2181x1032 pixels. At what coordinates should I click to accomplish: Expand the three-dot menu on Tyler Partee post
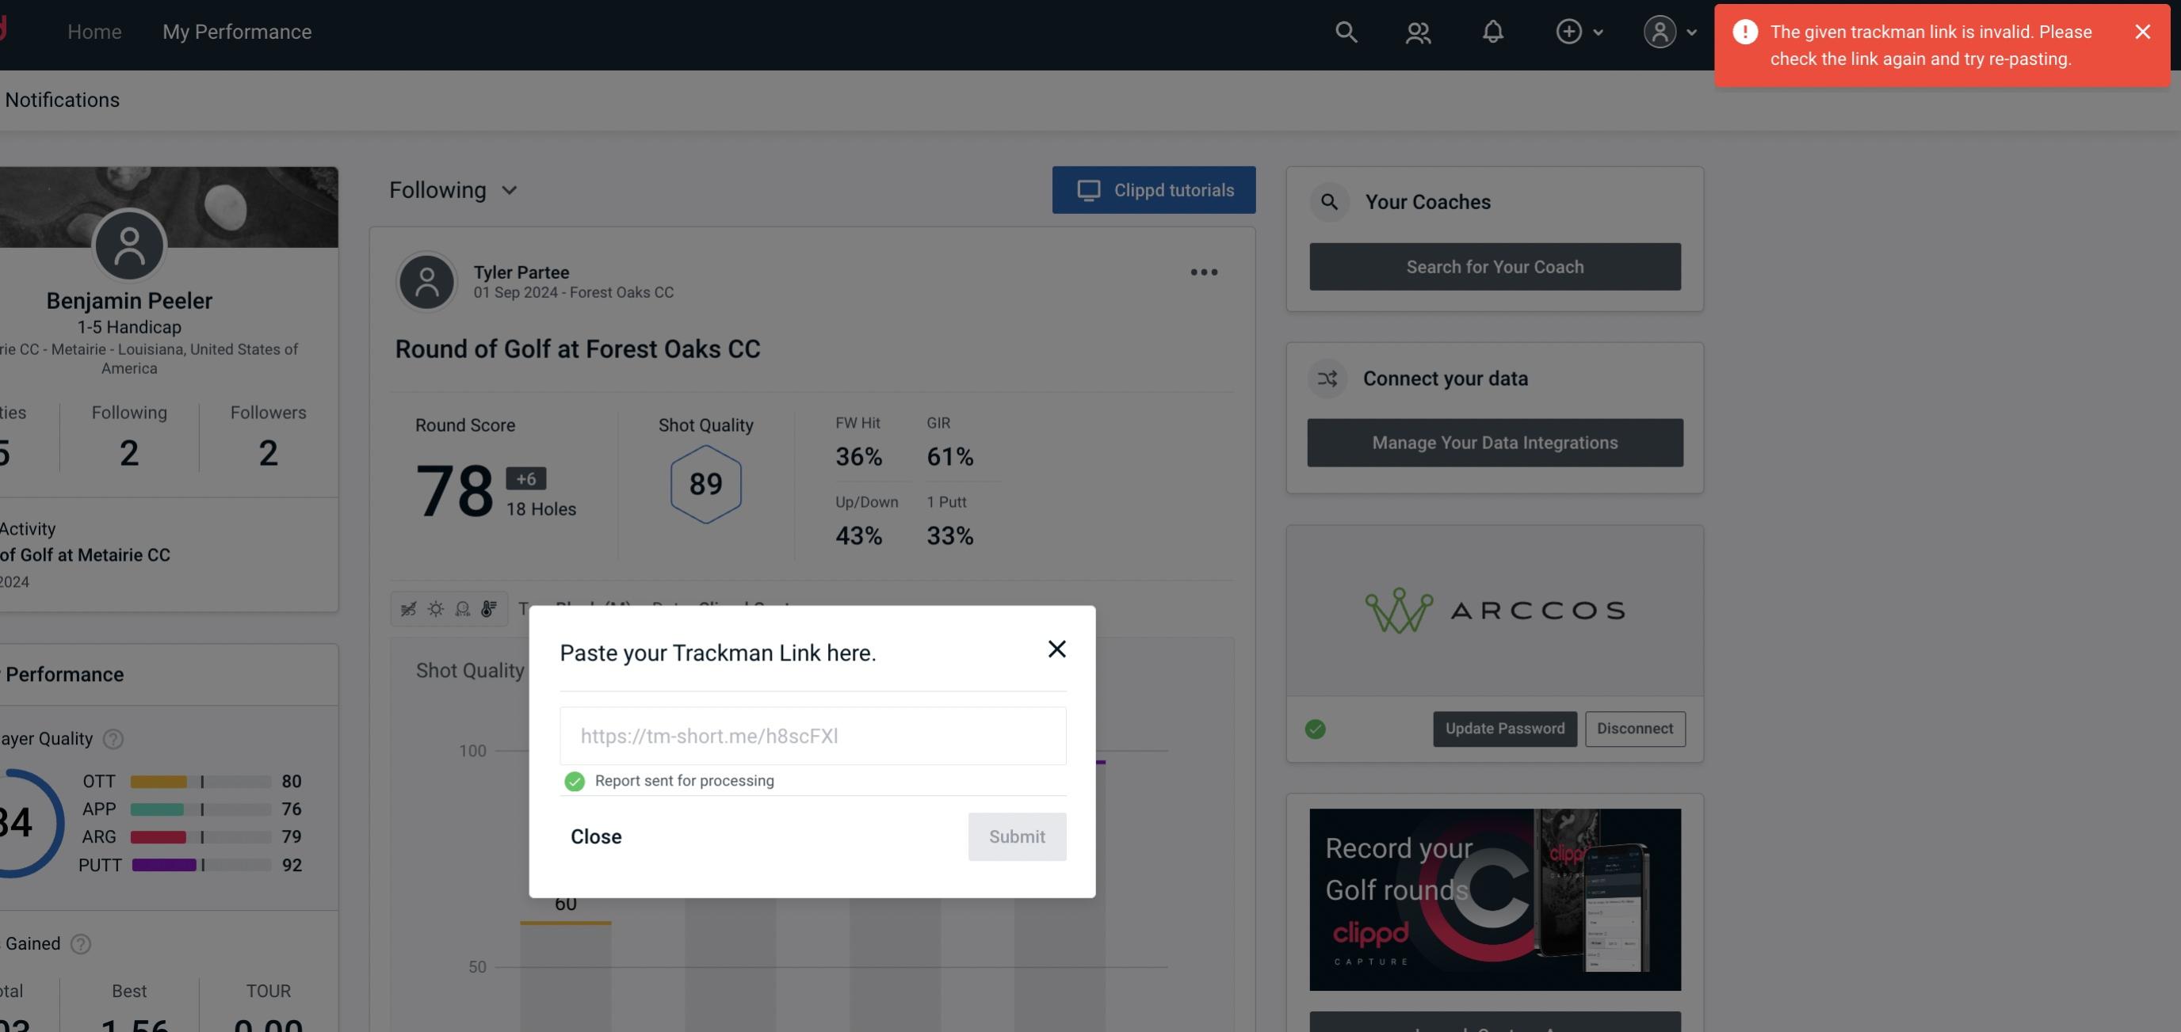coord(1205,274)
